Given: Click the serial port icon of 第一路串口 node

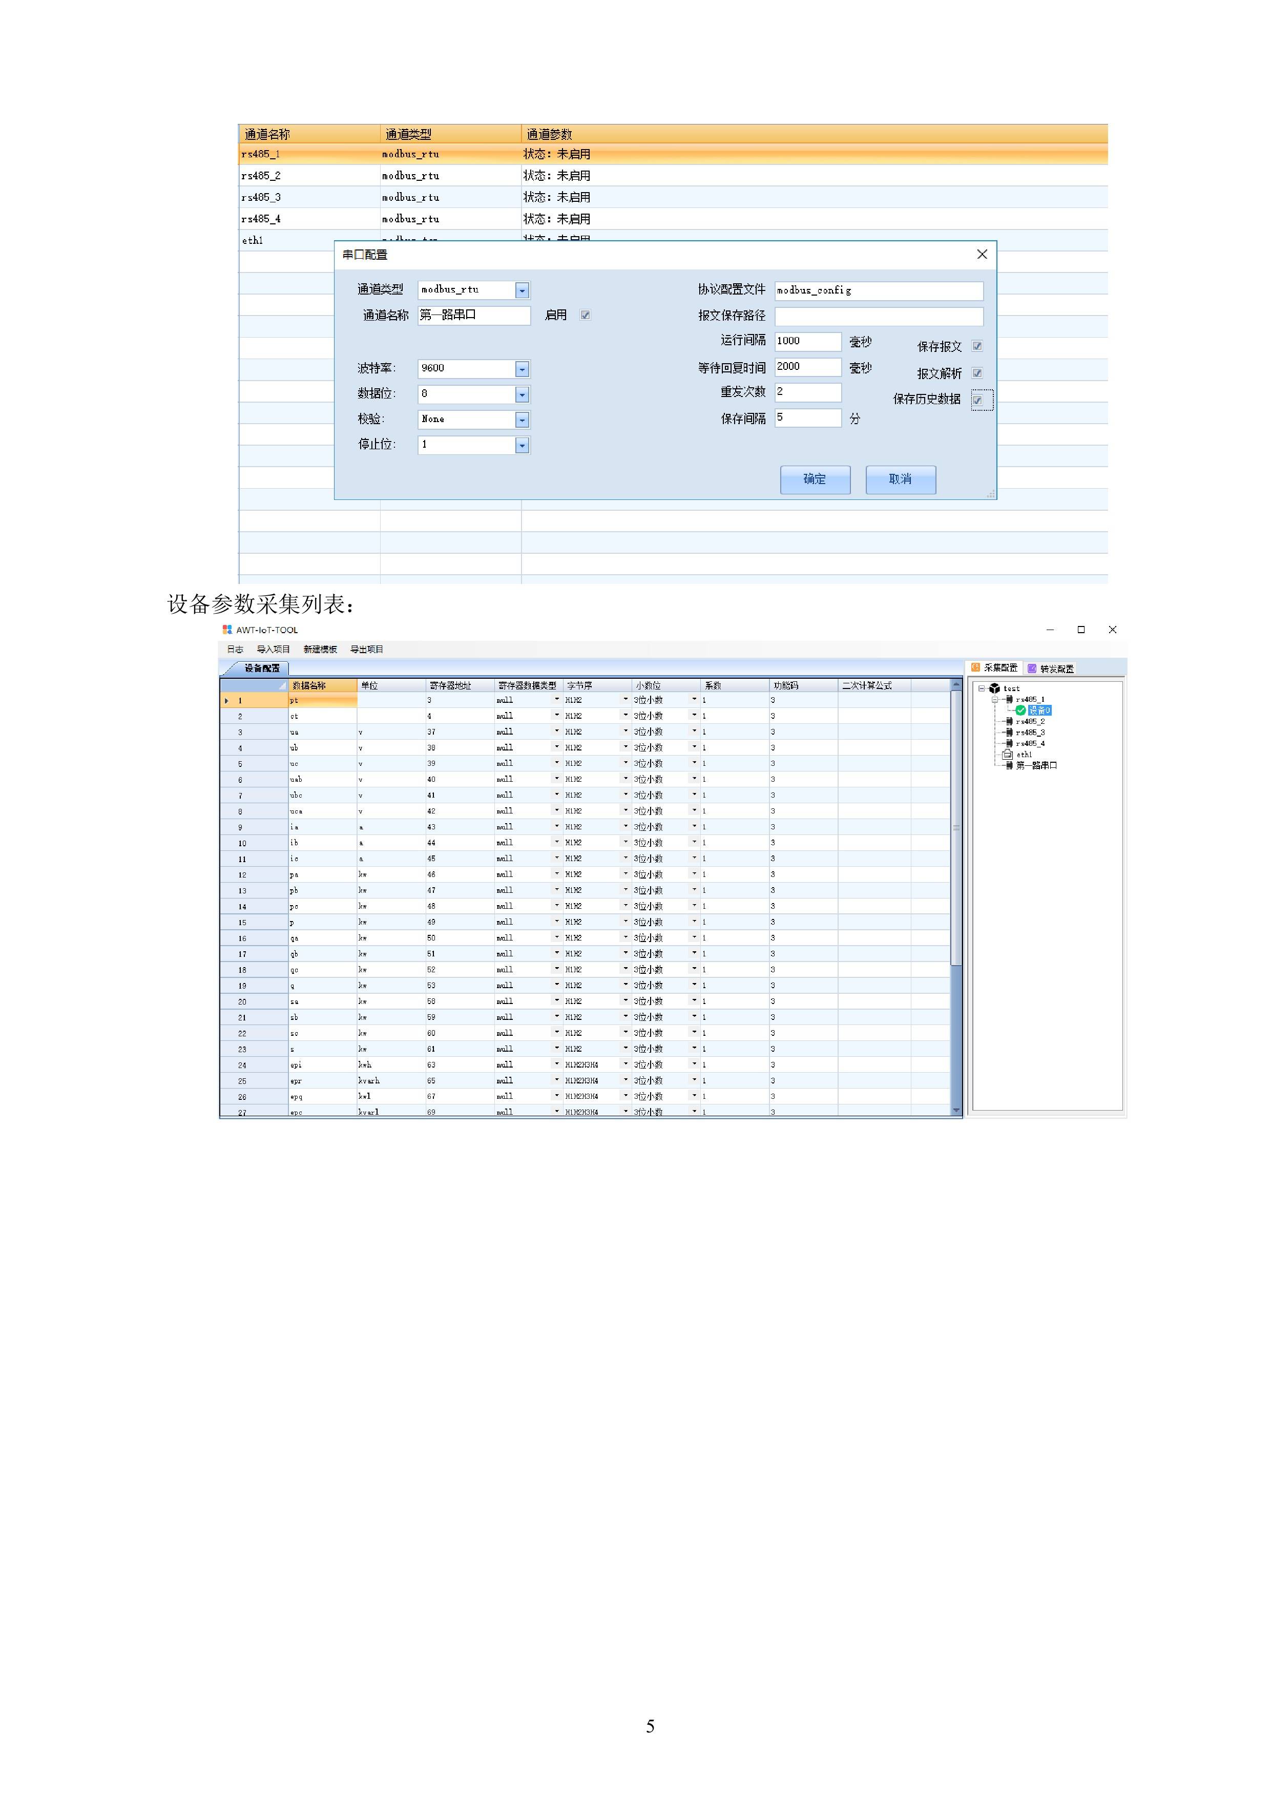Looking at the screenshot, I should click(1009, 765).
